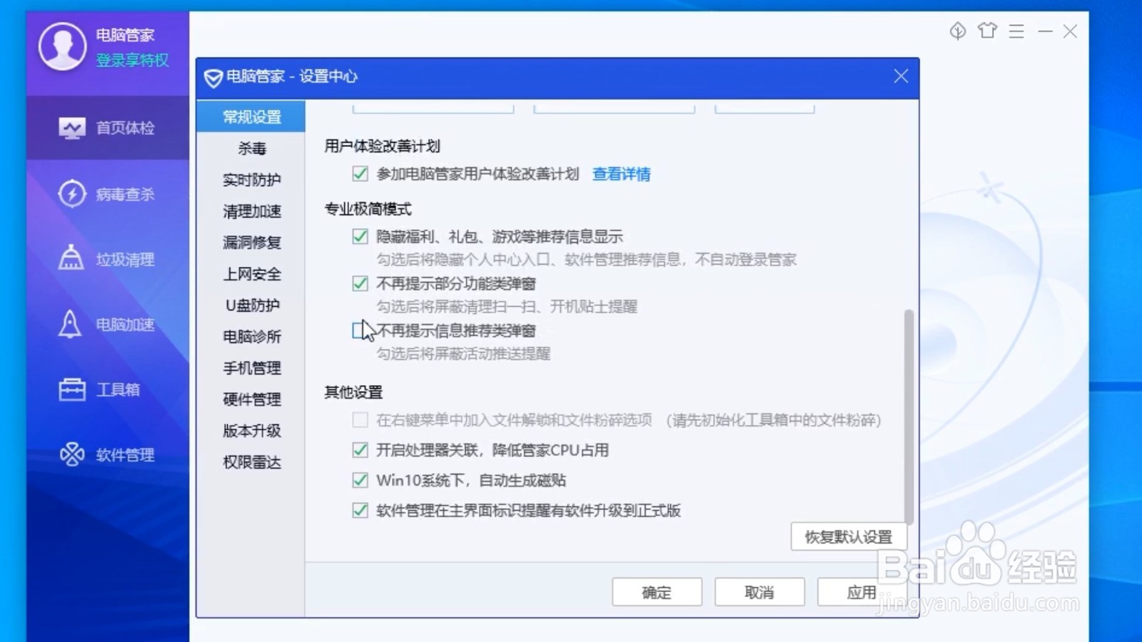Click the 应用 button
The width and height of the screenshot is (1142, 642).
pyautogui.click(x=861, y=592)
